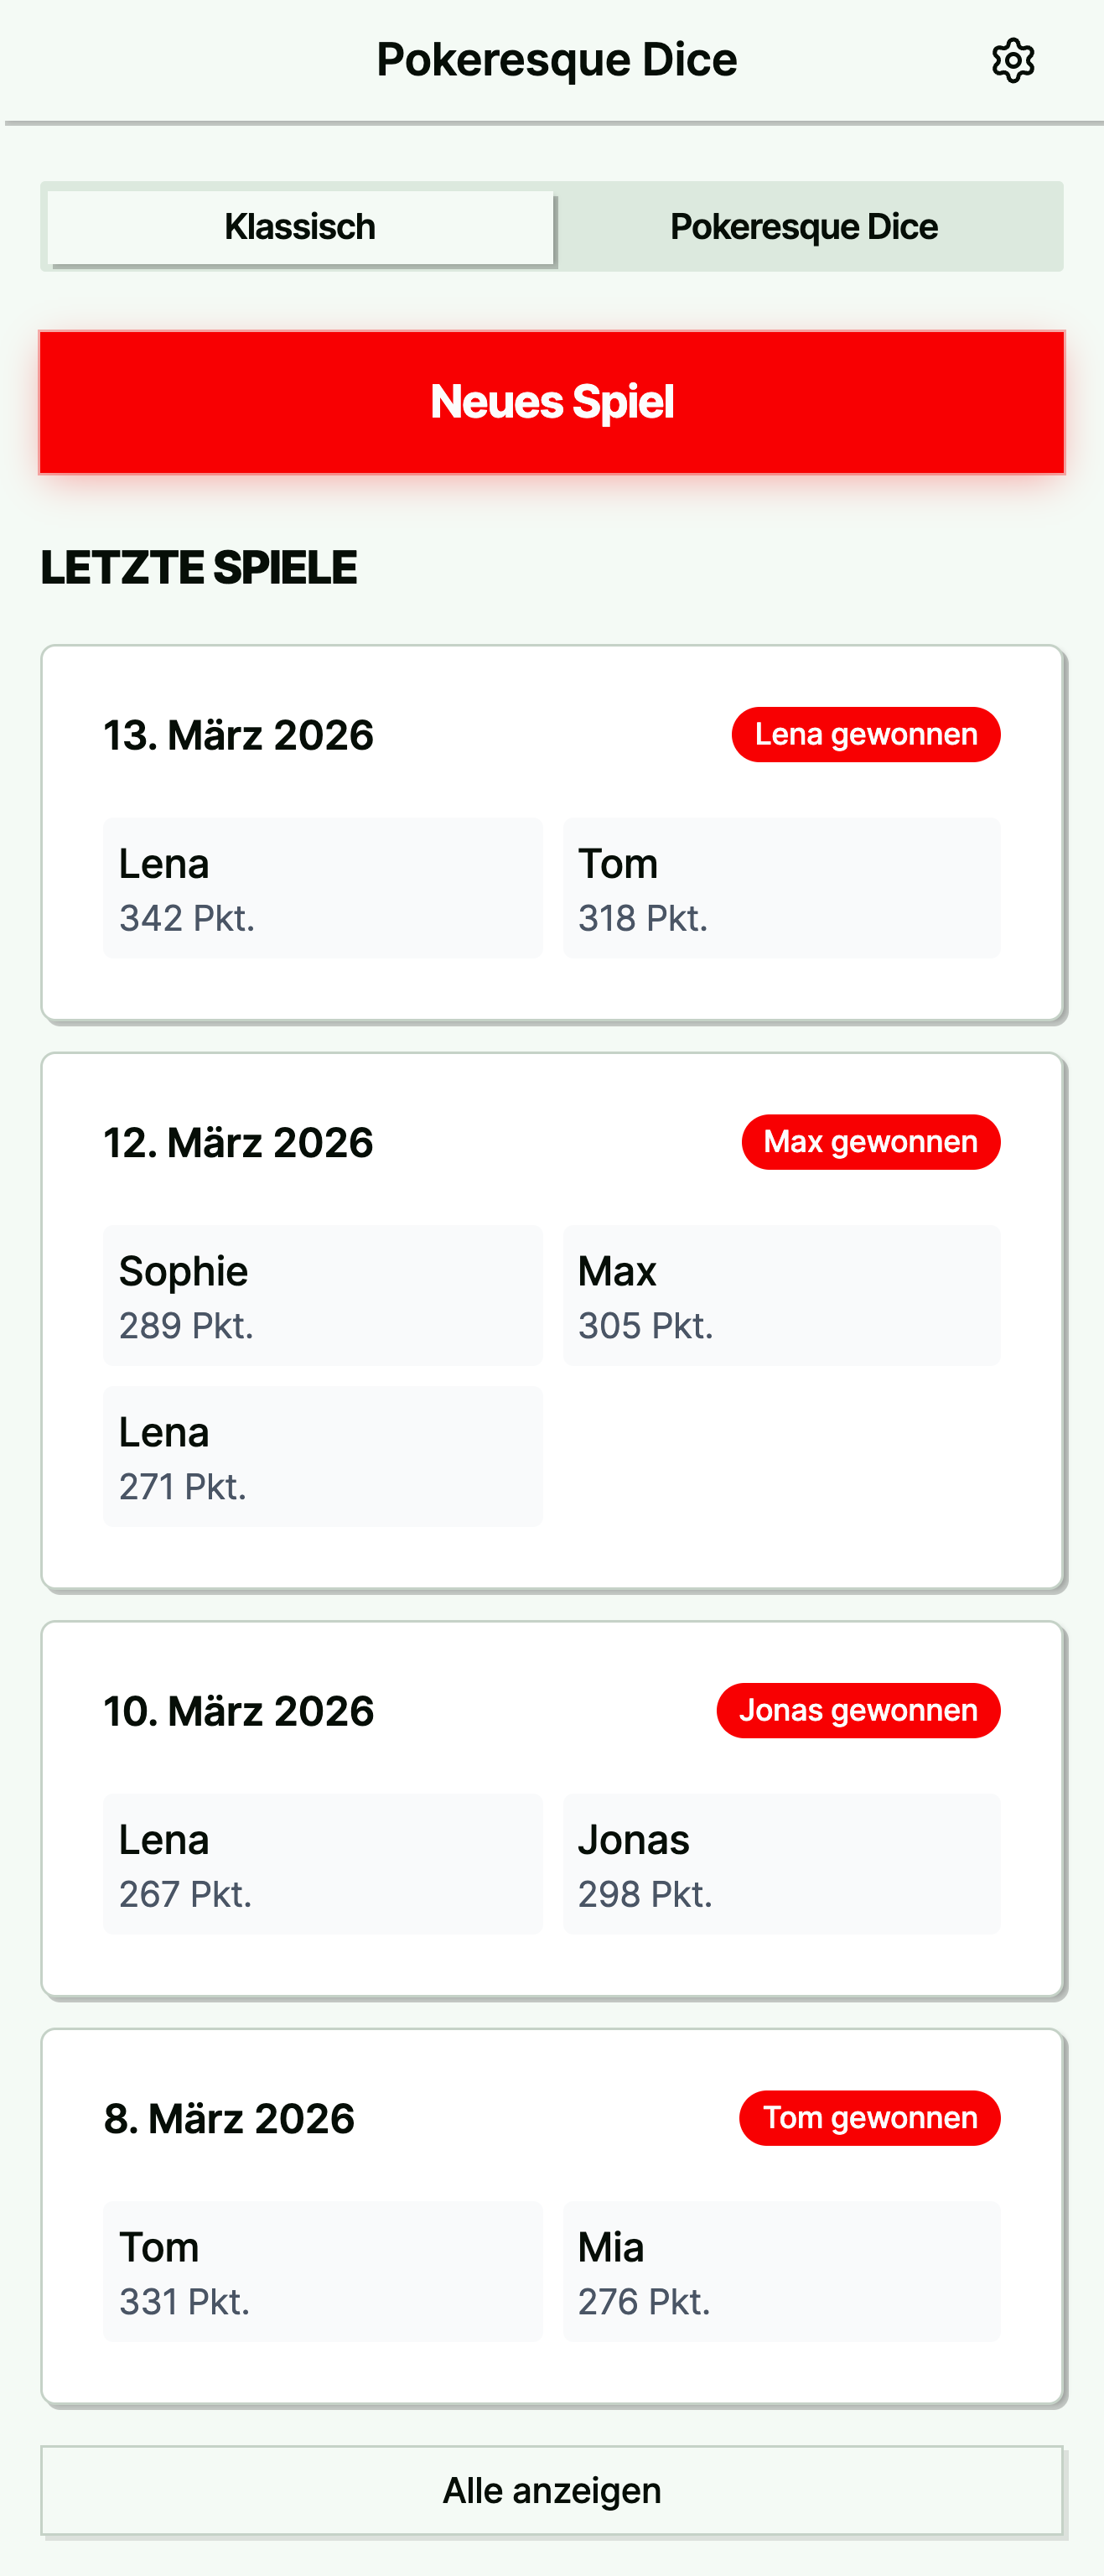
Task: Select the Pokeresque Dice mode tab
Action: [x=804, y=227]
